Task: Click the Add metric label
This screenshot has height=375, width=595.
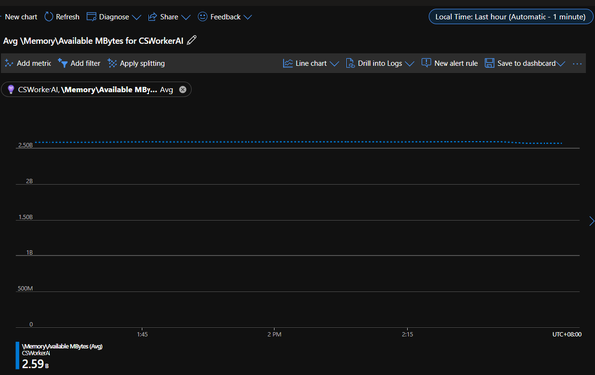Action: point(34,63)
